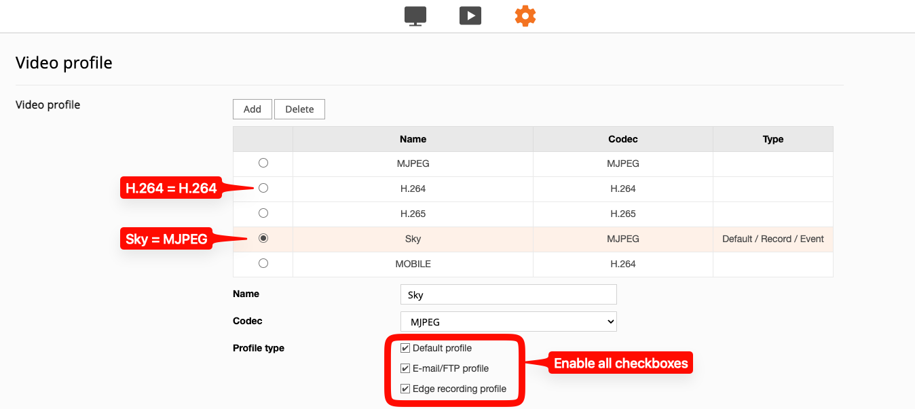Open the live view monitor icon
The width and height of the screenshot is (915, 409).
(x=415, y=16)
